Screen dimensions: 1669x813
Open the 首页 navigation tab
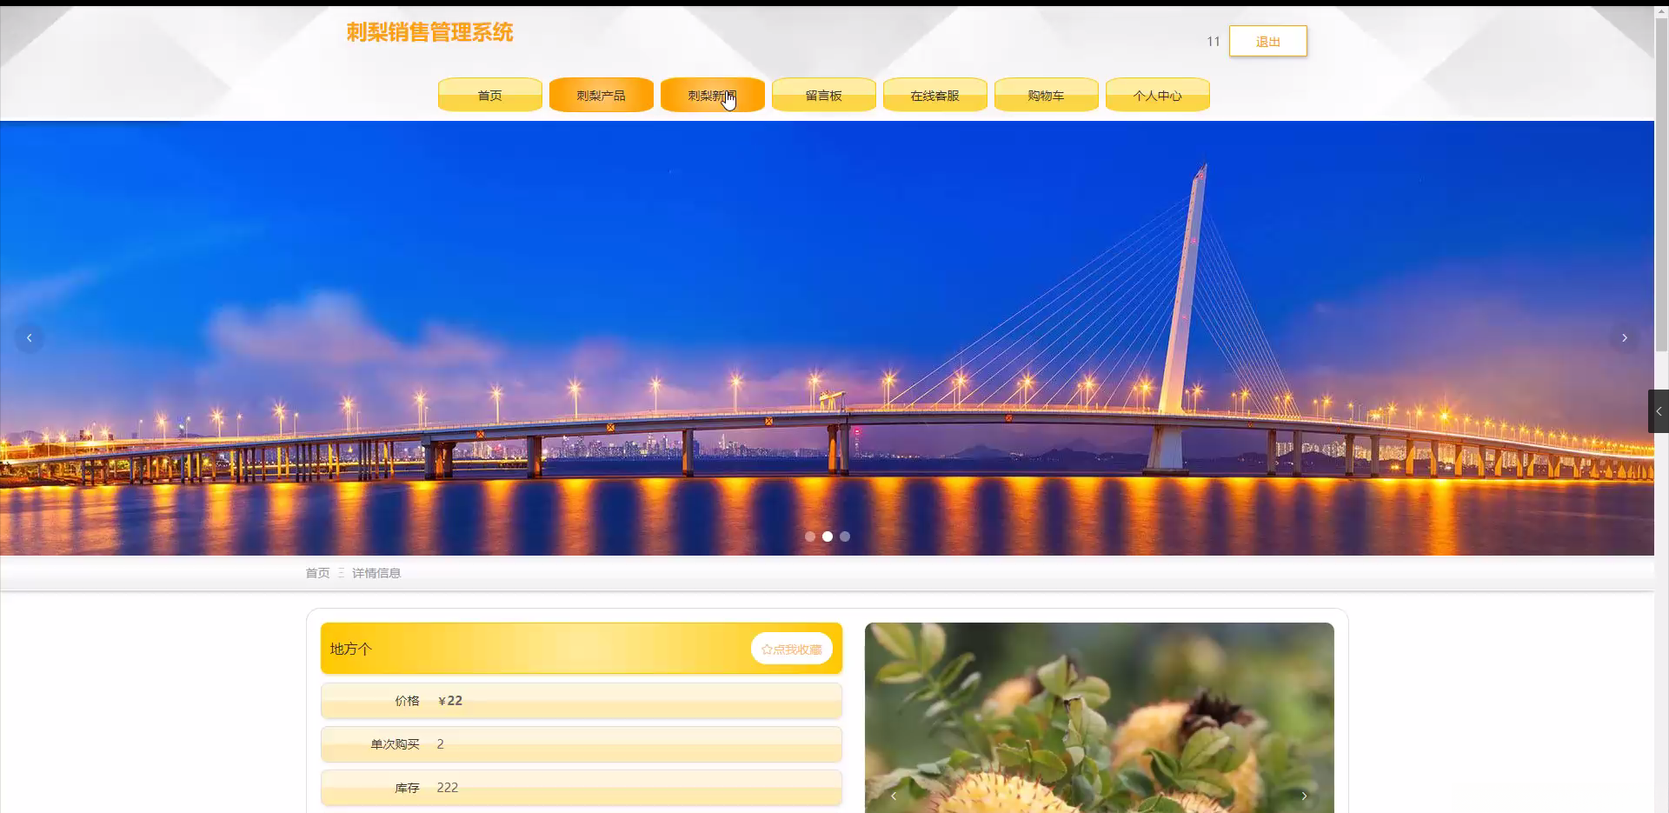[x=490, y=95]
